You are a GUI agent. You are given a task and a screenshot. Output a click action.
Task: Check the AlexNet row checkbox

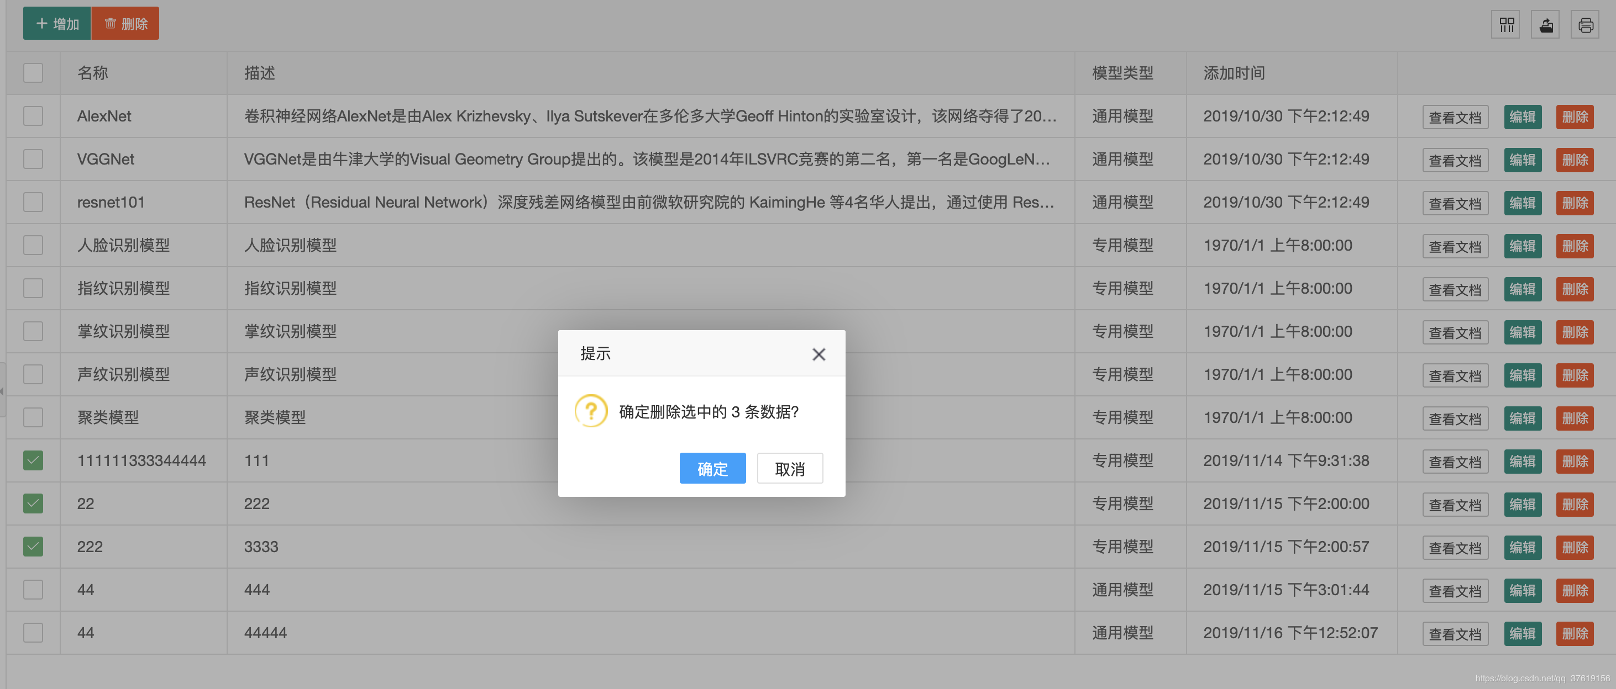pyautogui.click(x=33, y=116)
